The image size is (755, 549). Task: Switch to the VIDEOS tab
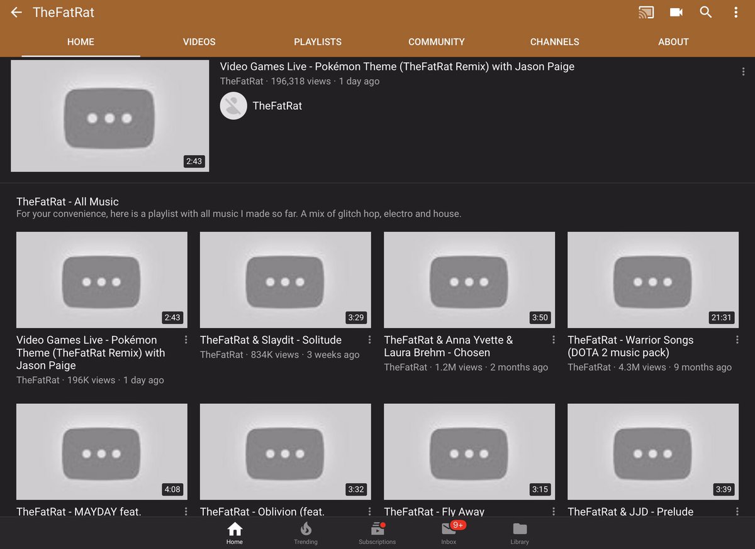[199, 42]
